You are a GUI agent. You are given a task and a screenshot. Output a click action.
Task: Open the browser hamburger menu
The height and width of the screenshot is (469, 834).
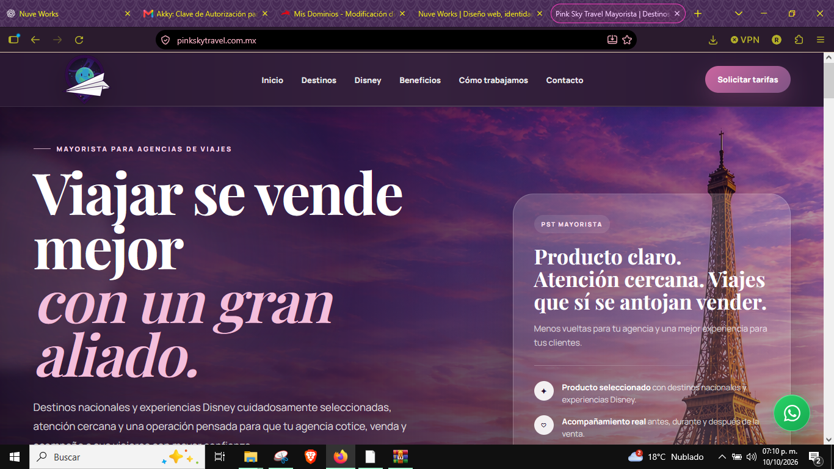pos(821,40)
